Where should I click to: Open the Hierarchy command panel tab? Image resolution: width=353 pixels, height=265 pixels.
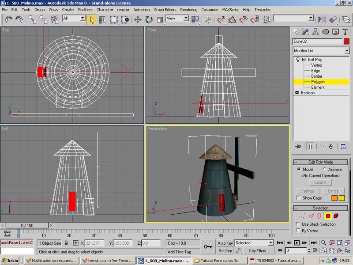click(x=315, y=31)
